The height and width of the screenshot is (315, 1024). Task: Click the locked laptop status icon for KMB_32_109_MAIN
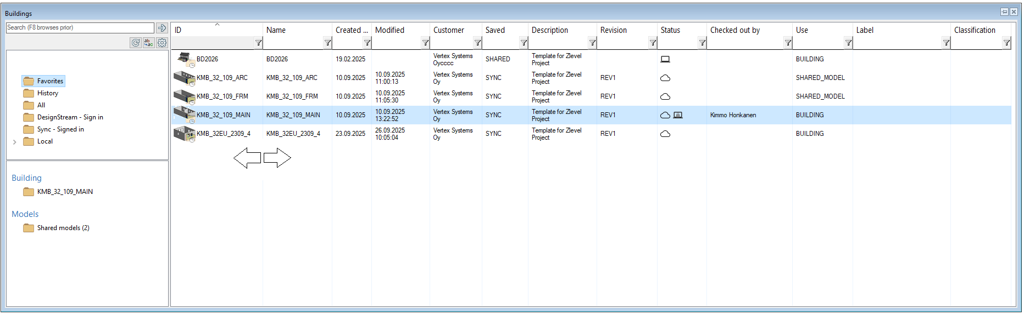(678, 115)
